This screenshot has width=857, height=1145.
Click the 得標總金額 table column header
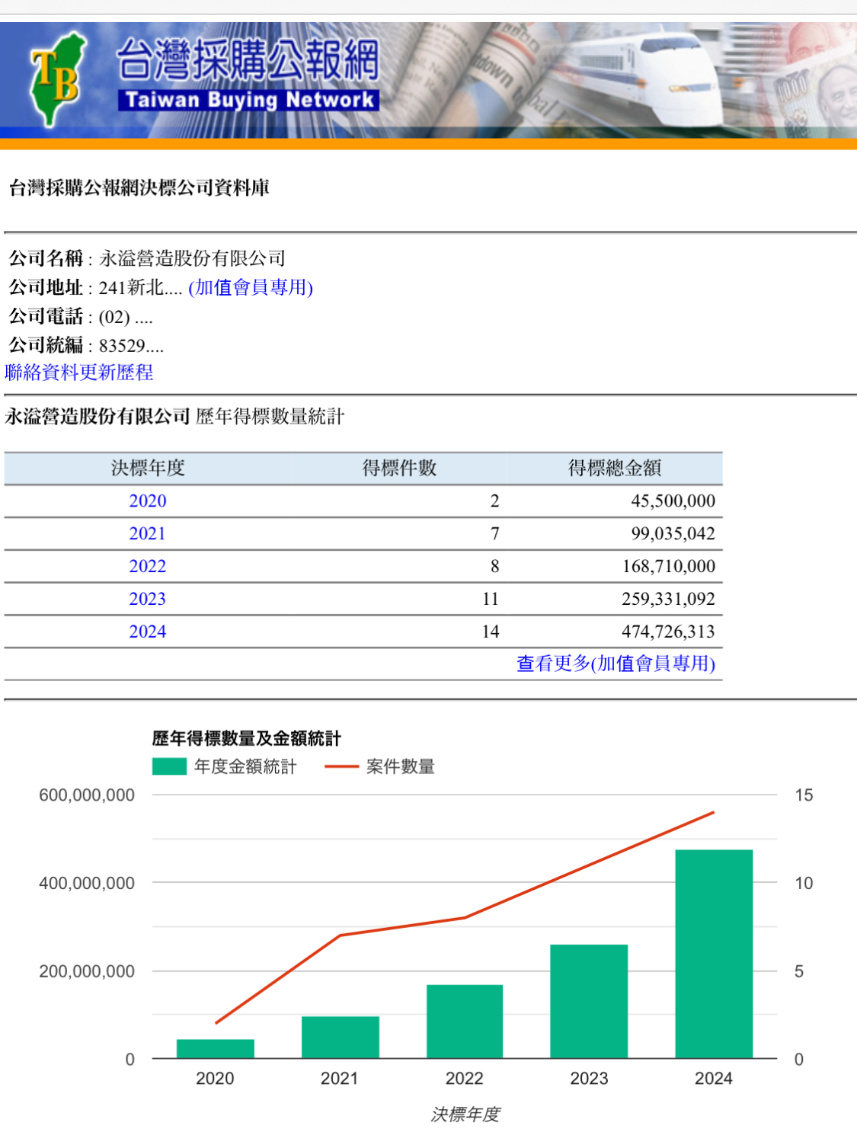[614, 469]
